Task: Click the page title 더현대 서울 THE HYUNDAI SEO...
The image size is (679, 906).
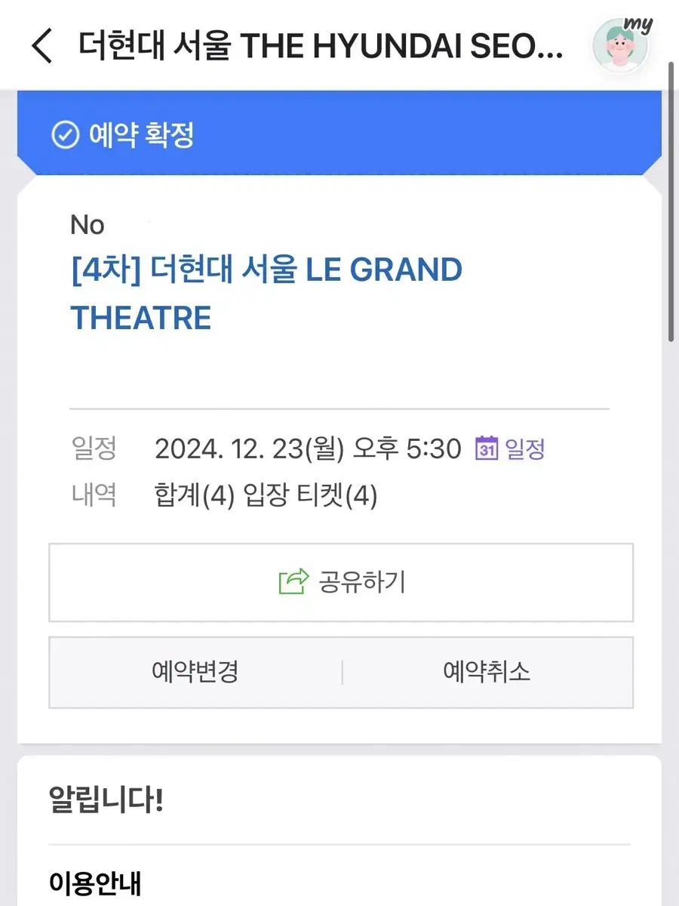Action: point(321,47)
